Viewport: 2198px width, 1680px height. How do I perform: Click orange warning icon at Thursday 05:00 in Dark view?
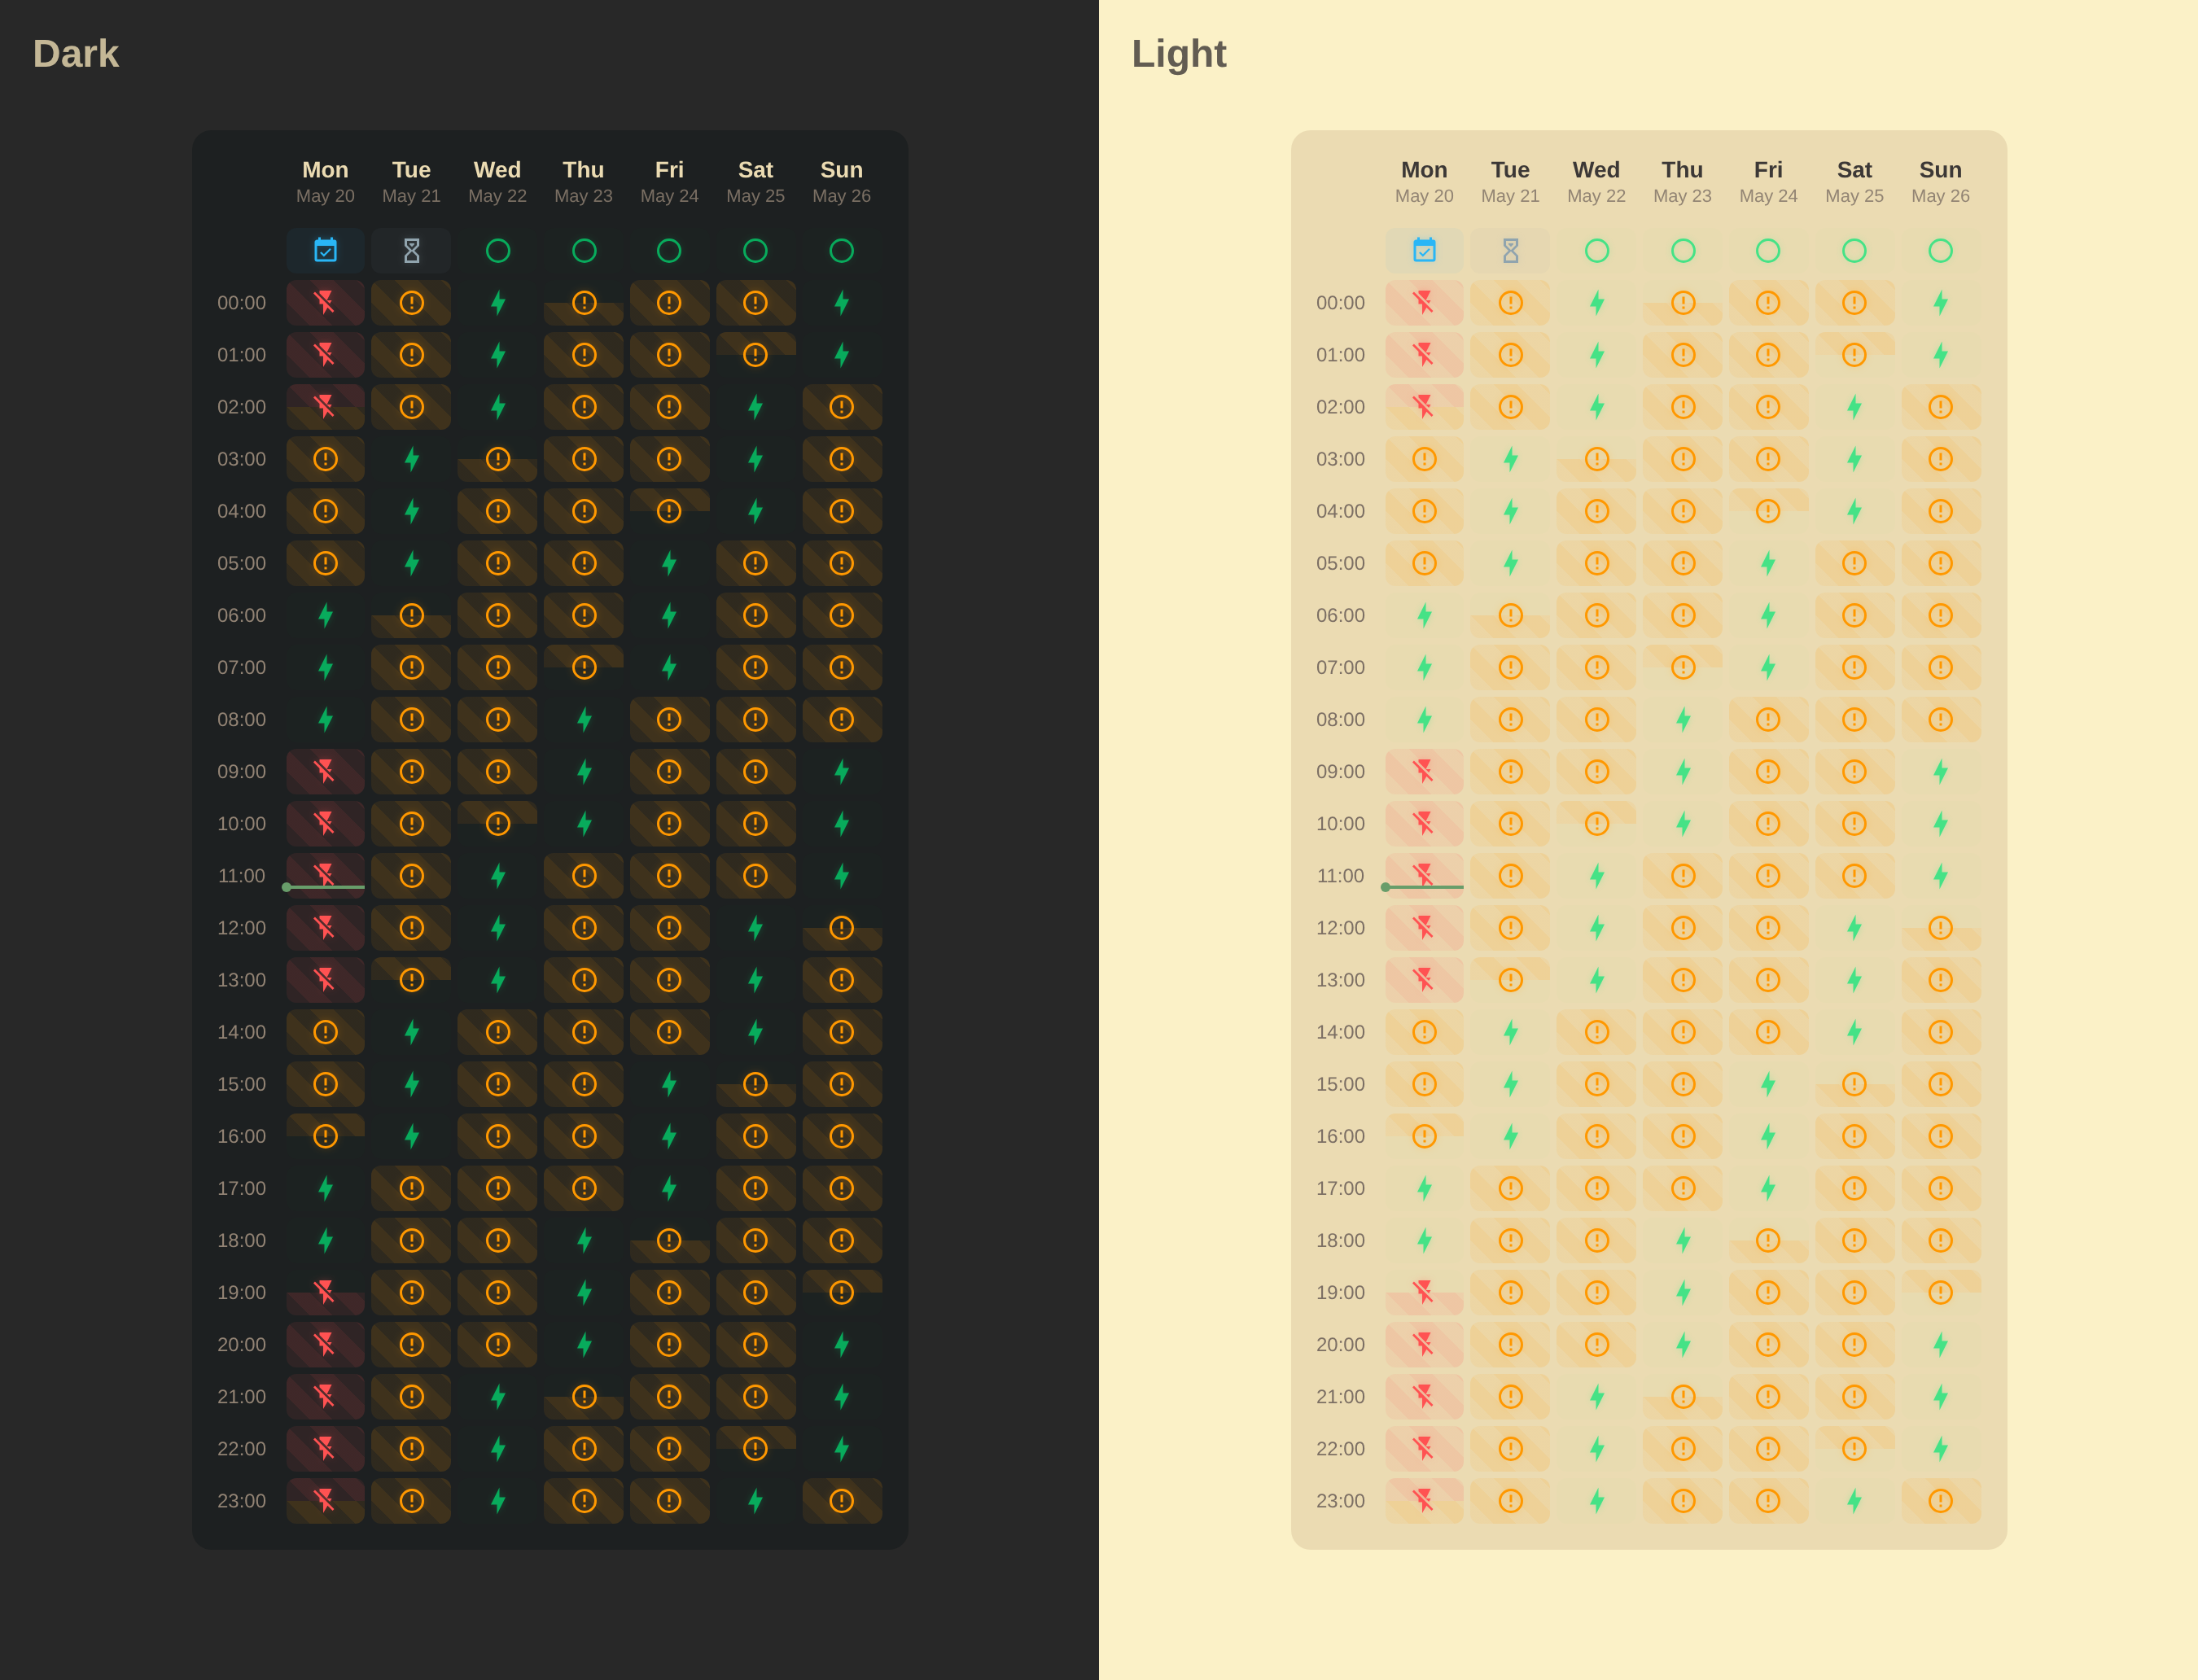pos(583,563)
